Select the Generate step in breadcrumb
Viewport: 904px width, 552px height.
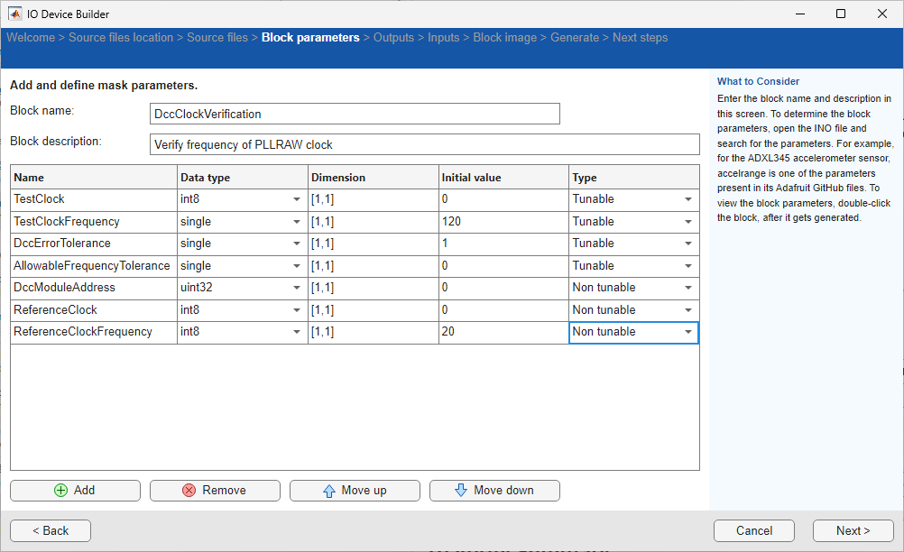coord(575,38)
